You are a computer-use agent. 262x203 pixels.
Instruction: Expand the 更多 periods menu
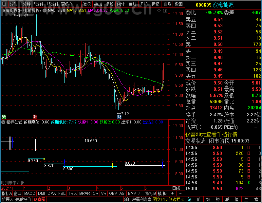[x=67, y=4]
